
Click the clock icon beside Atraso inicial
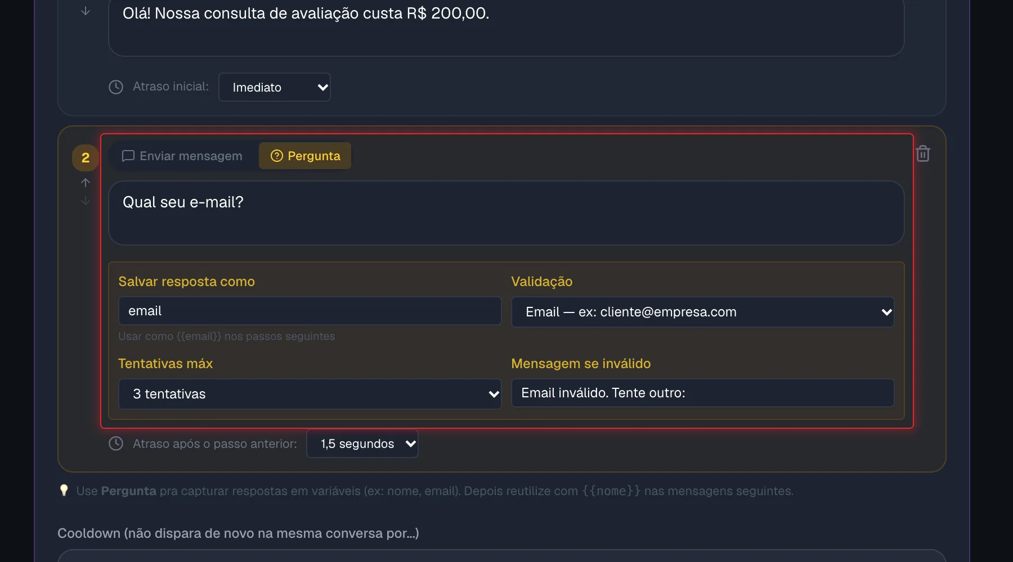pos(116,87)
